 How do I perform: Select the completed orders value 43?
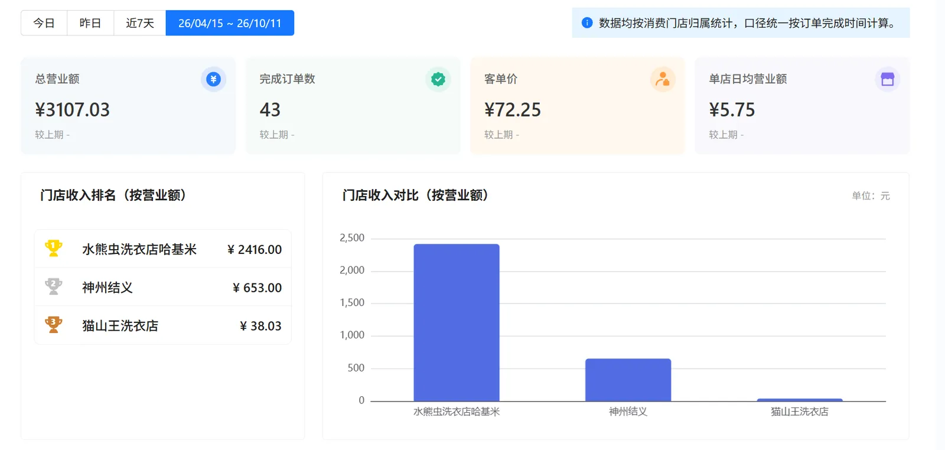[270, 110]
